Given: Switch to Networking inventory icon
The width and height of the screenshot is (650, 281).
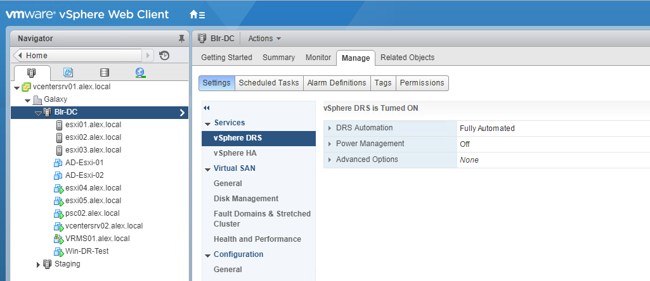Looking at the screenshot, I should (140, 72).
